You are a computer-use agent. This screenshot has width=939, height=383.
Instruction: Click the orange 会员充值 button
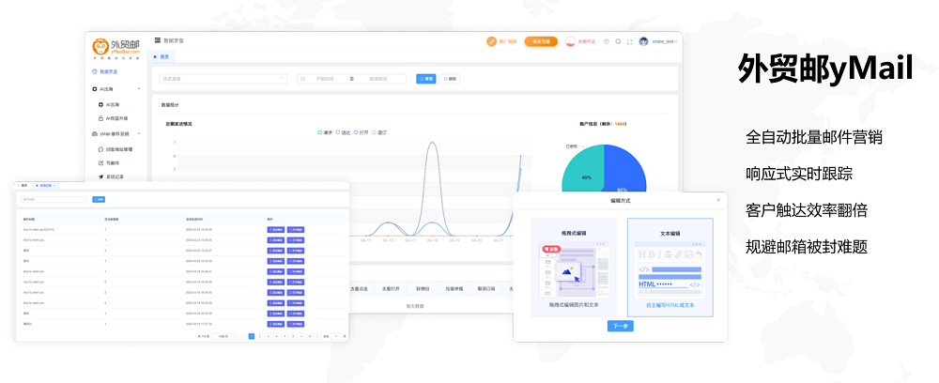[541, 41]
